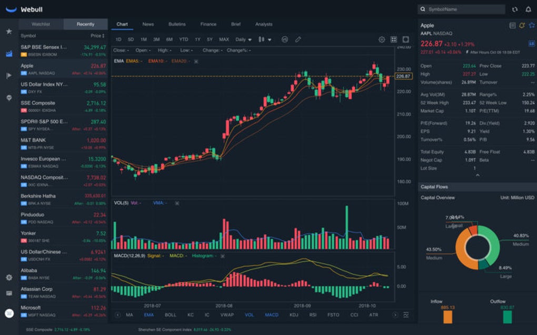
Task: Toggle the BOLL indicator
Action: pyautogui.click(x=170, y=315)
